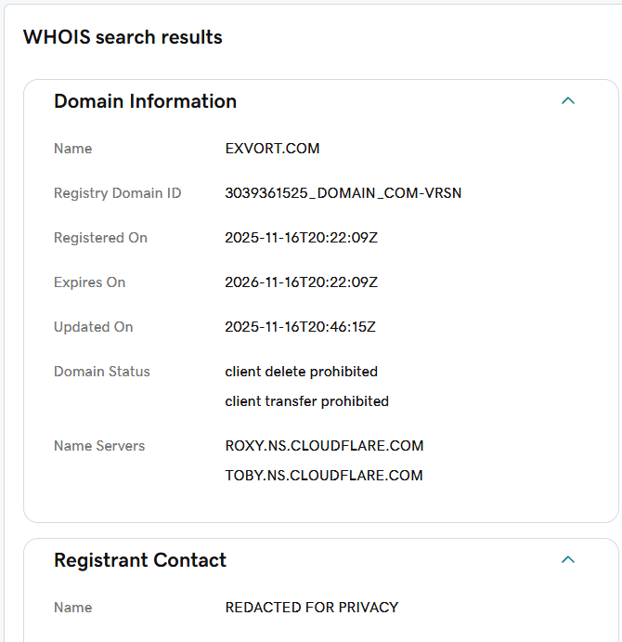
Task: Click the Expires On date value
Action: (x=301, y=282)
